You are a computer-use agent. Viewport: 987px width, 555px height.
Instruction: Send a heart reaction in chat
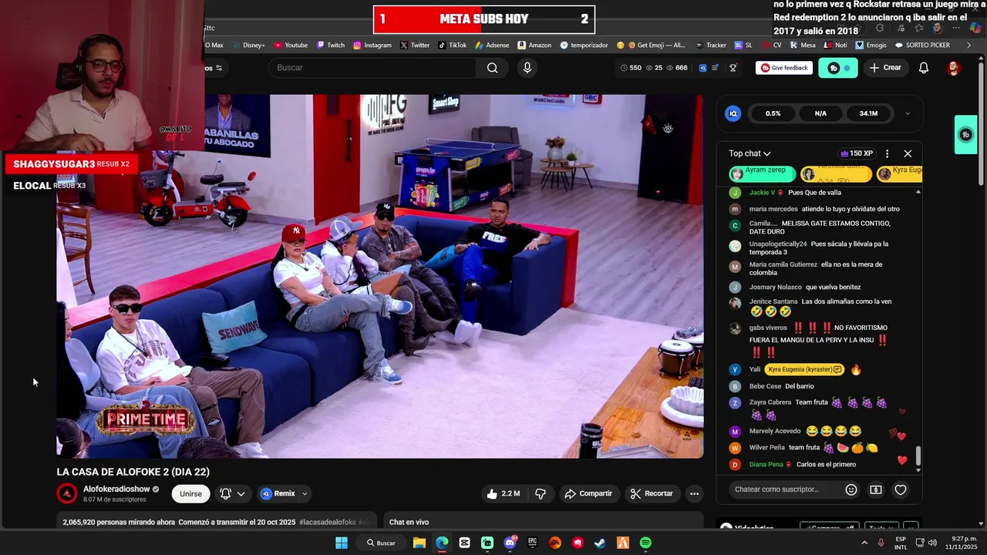point(900,489)
